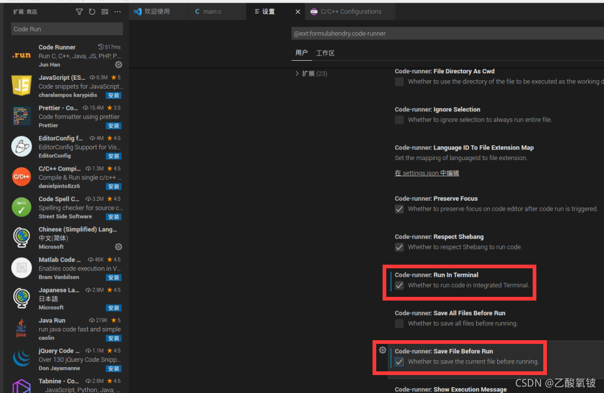The height and width of the screenshot is (393, 604).
Task: Select the Japanese Language Pack globe icon
Action: (22, 298)
